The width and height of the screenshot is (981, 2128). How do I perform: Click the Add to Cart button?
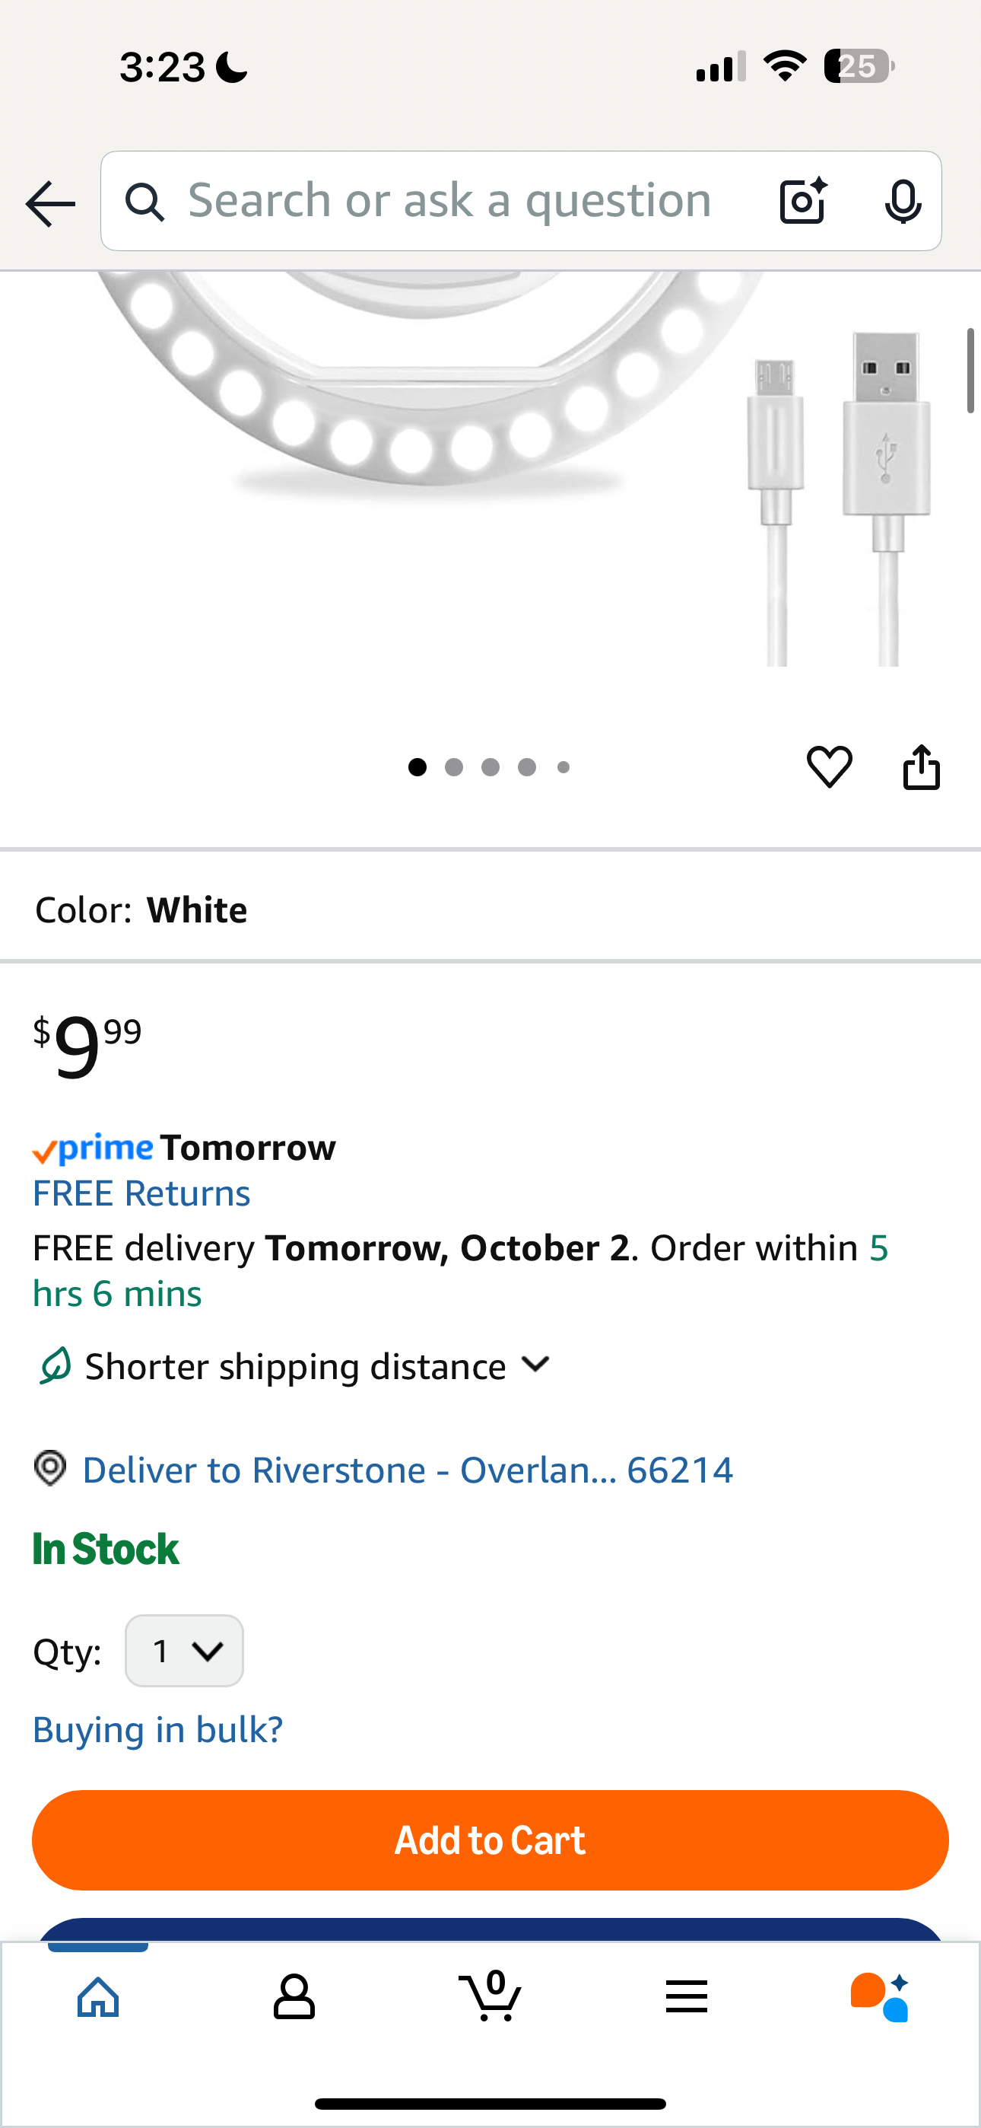[490, 1840]
